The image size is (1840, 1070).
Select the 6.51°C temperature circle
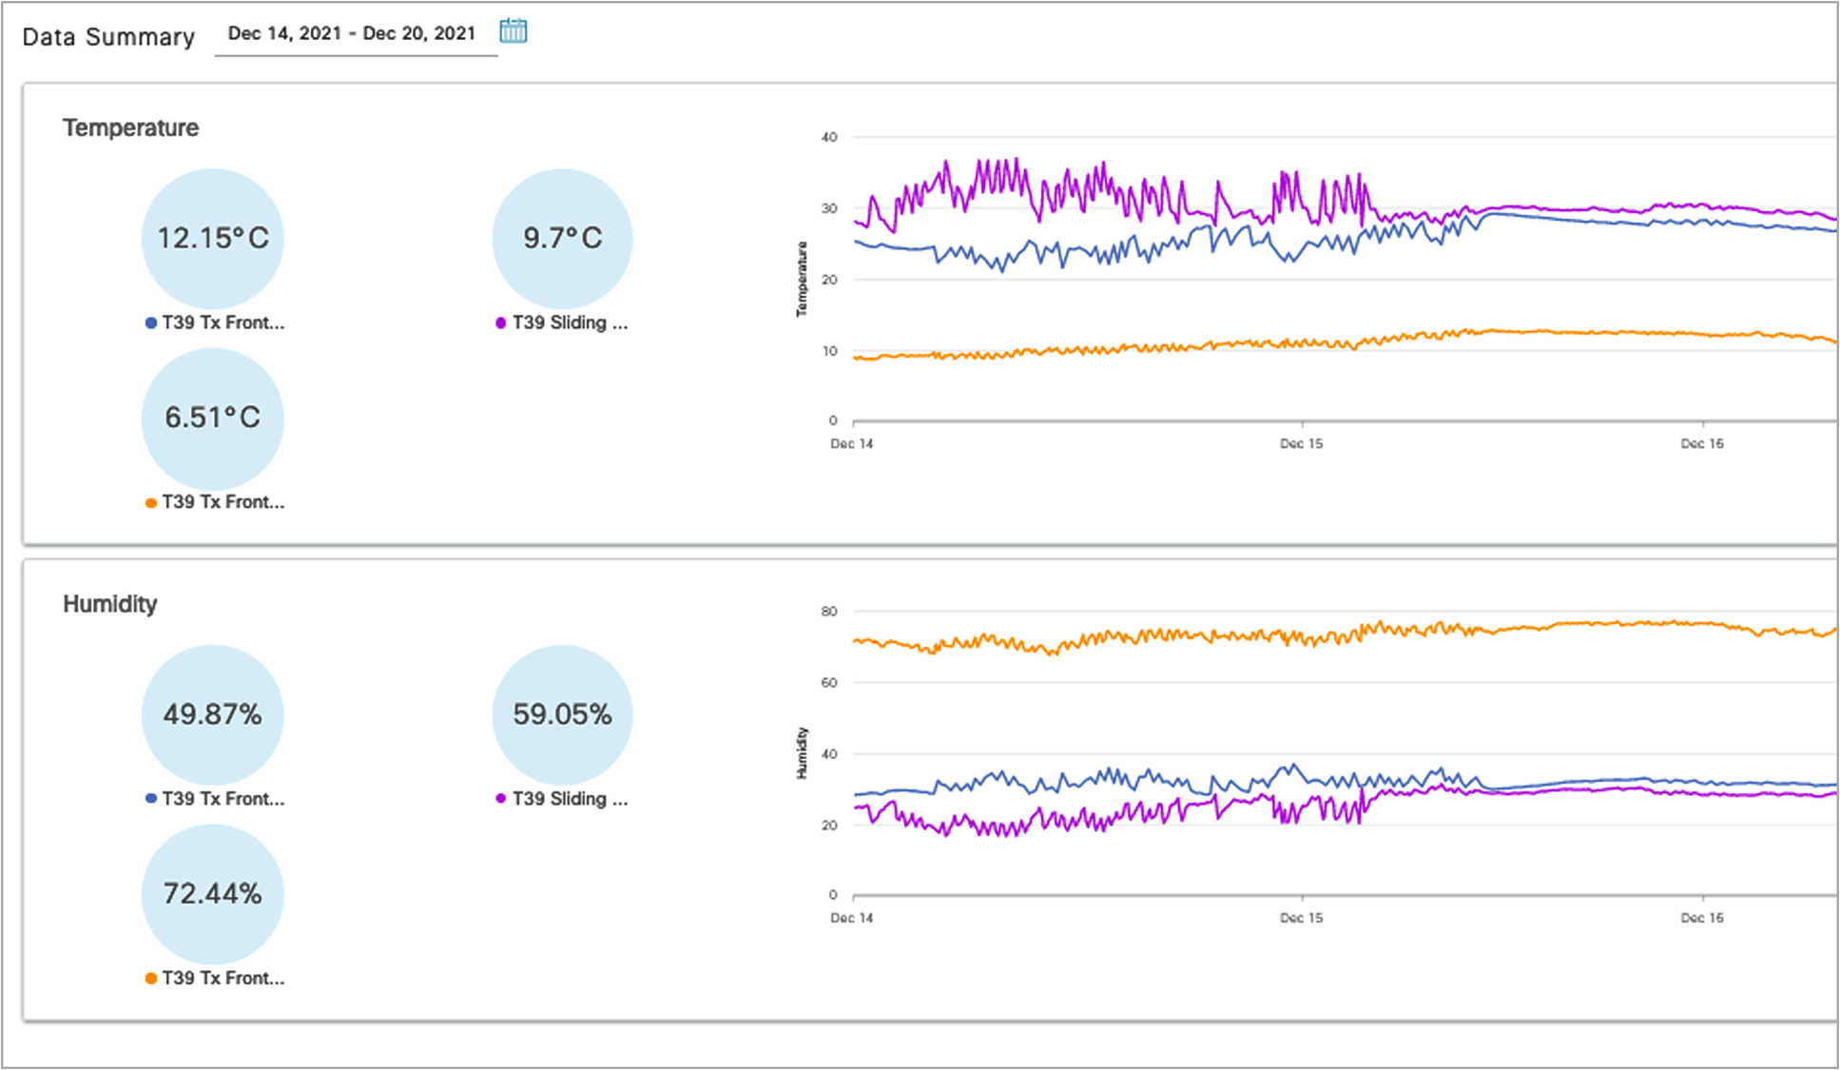(213, 418)
